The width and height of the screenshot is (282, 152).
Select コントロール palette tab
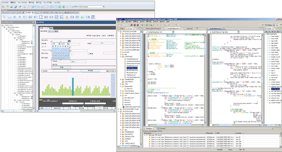point(29,13)
